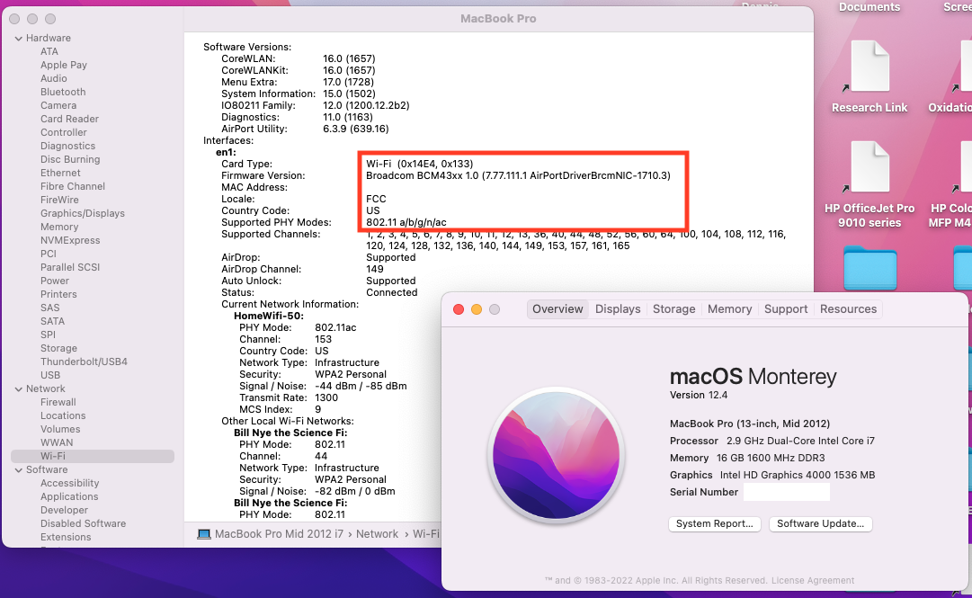Select Printers in the sidebar

[x=58, y=295]
